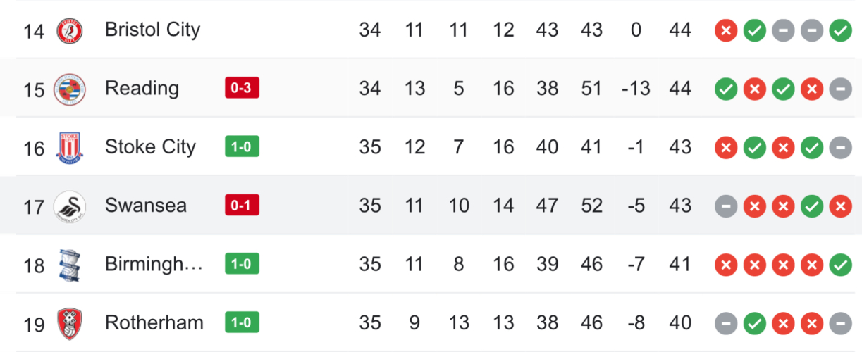Click Swansea's green win form icon
This screenshot has height=352, width=862.
[811, 206]
